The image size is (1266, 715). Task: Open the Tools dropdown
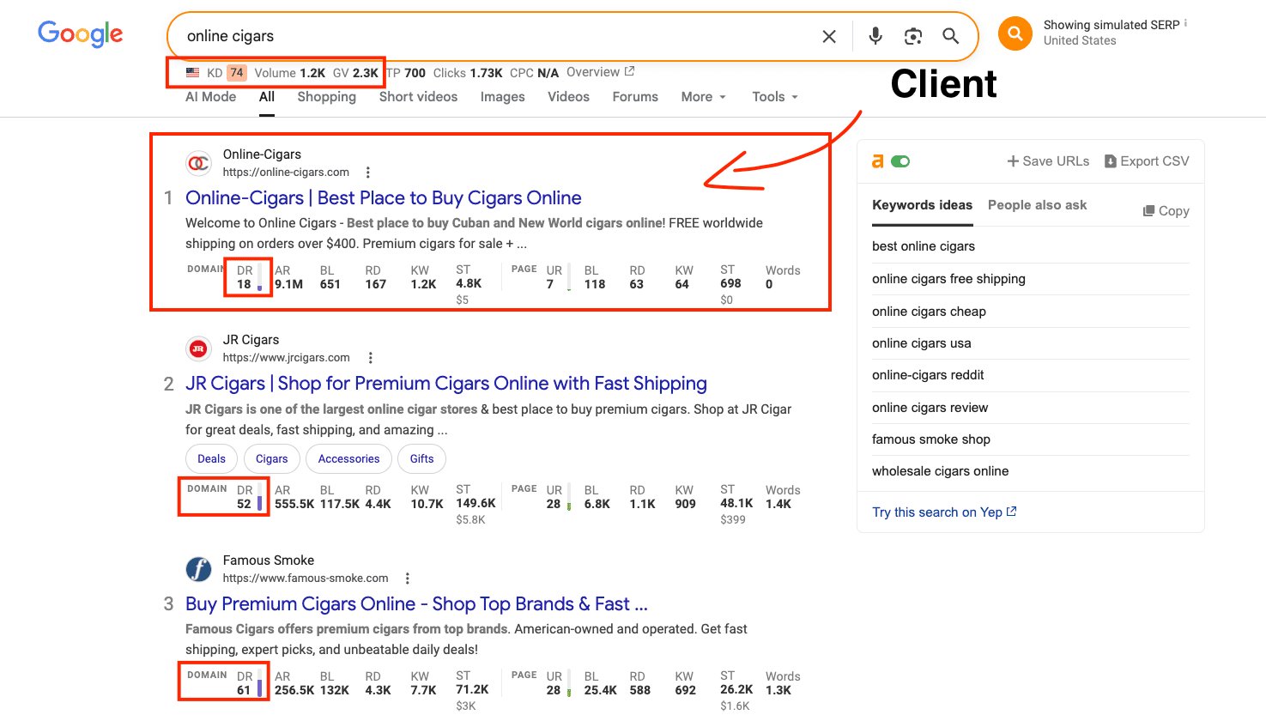[775, 97]
